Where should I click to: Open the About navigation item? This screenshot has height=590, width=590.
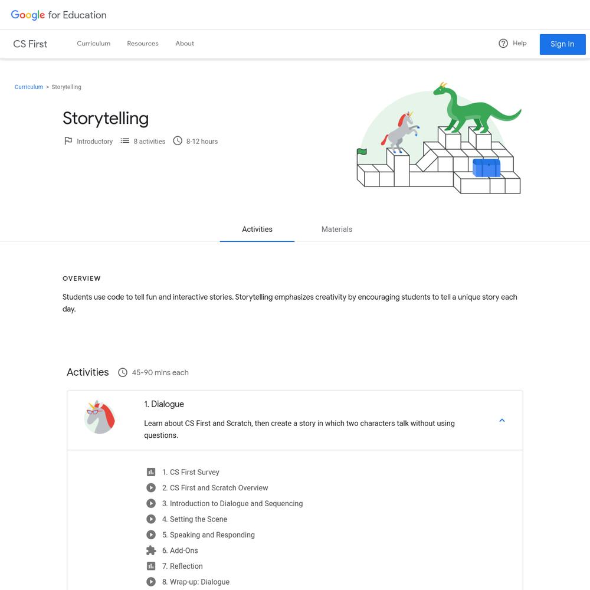[185, 44]
